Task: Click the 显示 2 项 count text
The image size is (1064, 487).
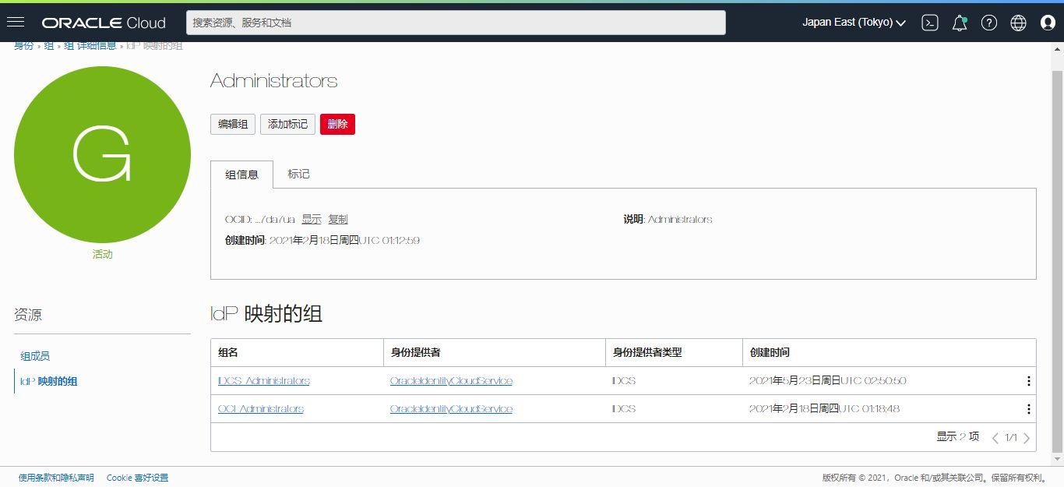Action: [957, 437]
